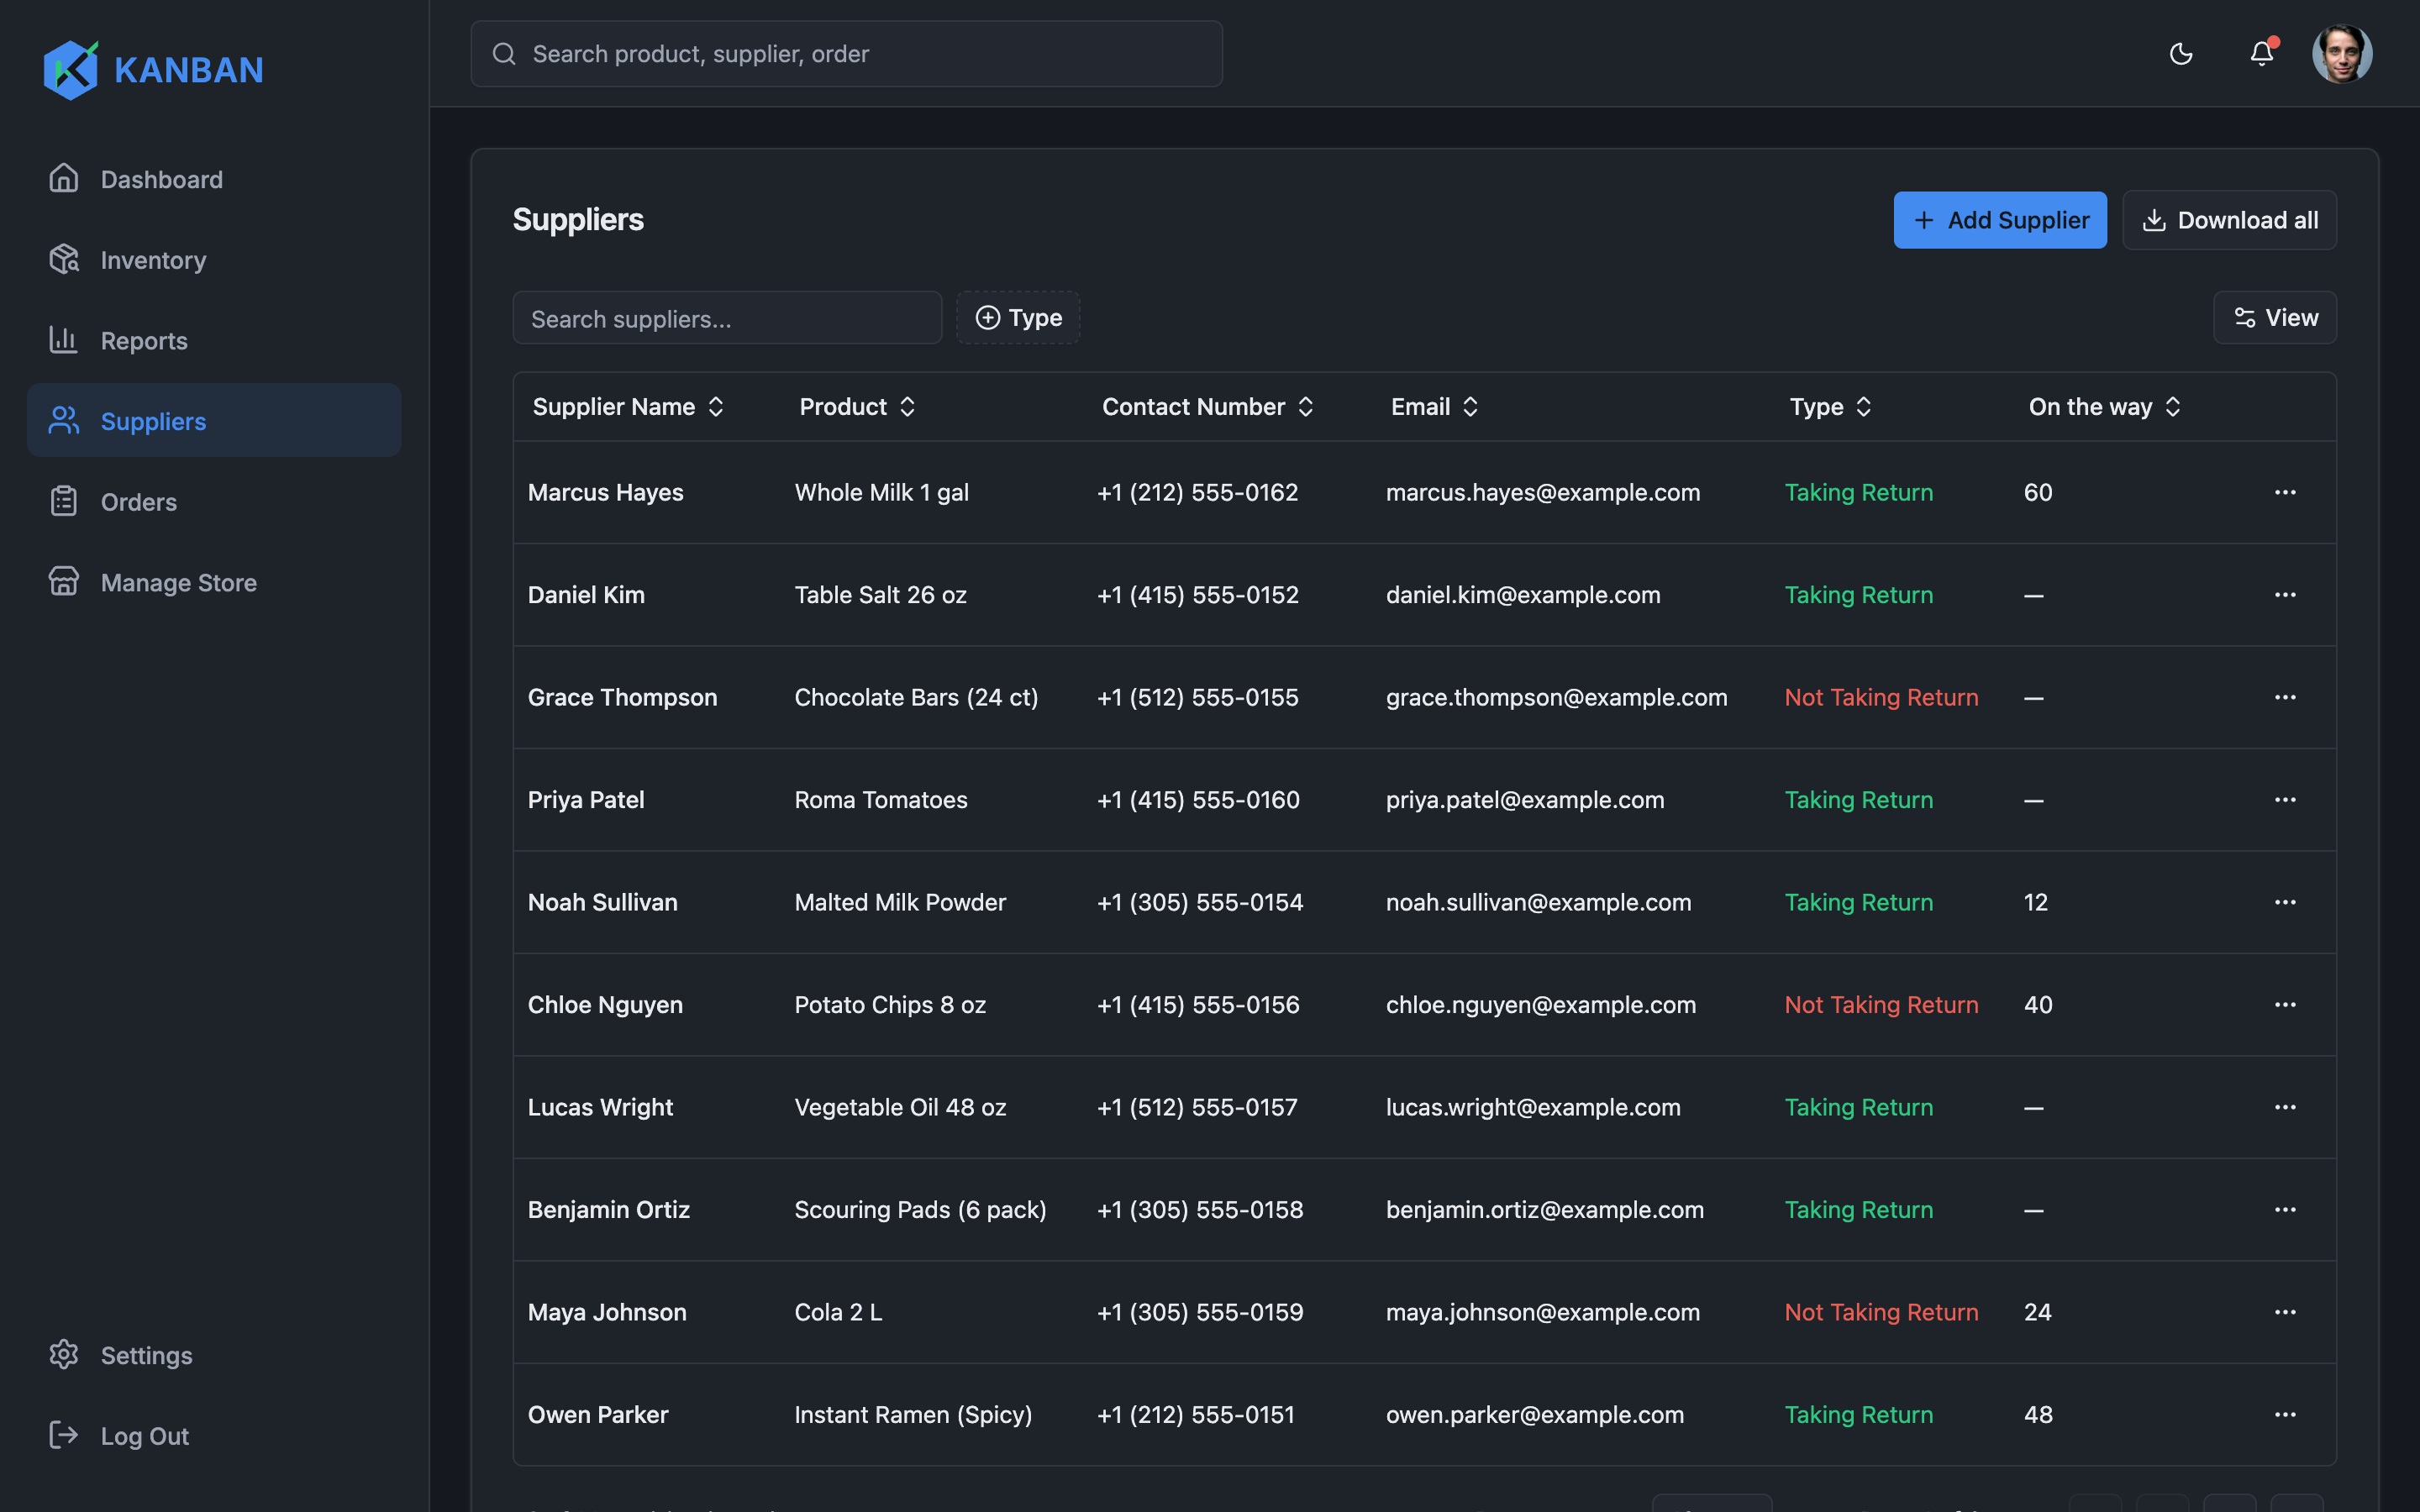Select Suppliers in sidebar
2420x1512 pixels.
[x=214, y=421]
